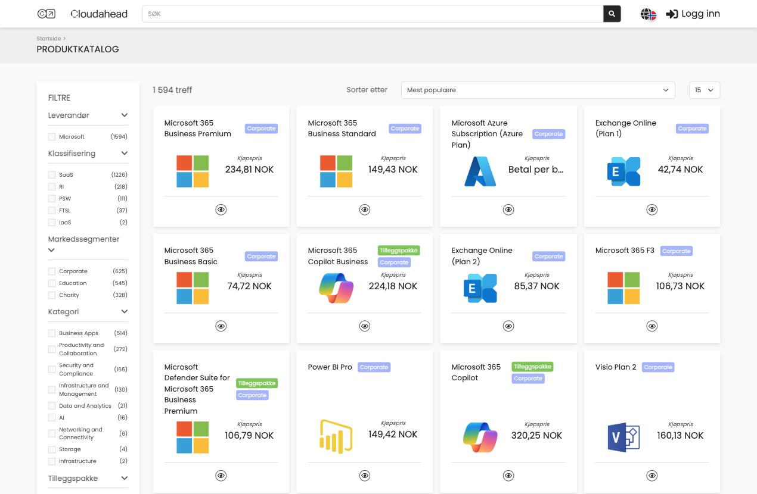Click the Microsoft logo on Microsoft 365 F3 card
Screen dimensions: 757x494
click(623, 288)
